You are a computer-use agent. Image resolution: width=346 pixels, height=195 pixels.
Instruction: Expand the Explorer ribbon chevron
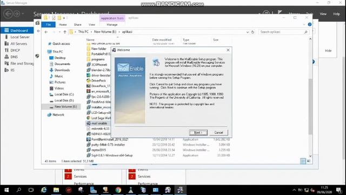[304, 24]
